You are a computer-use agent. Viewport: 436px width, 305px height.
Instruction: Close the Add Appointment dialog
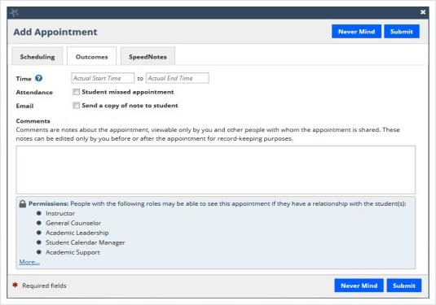click(423, 12)
